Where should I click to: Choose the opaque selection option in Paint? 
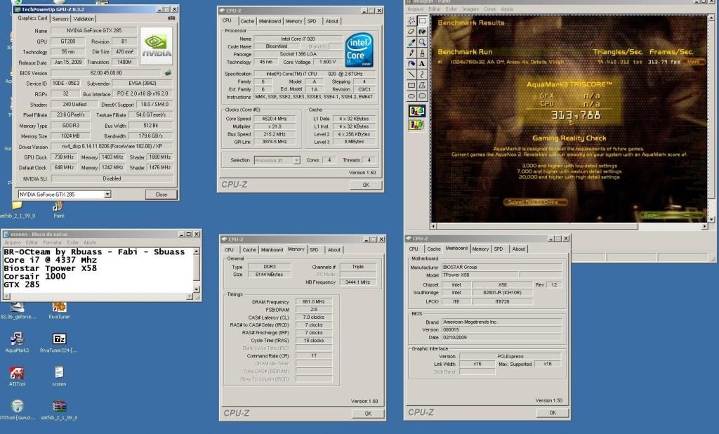(417, 111)
